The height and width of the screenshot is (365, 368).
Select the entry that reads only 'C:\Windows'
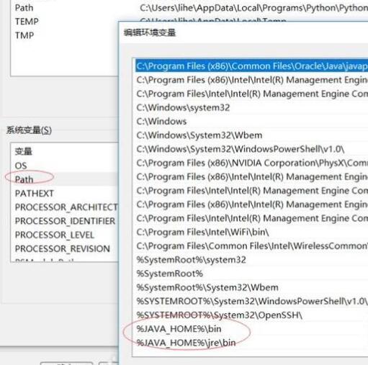tap(251, 122)
